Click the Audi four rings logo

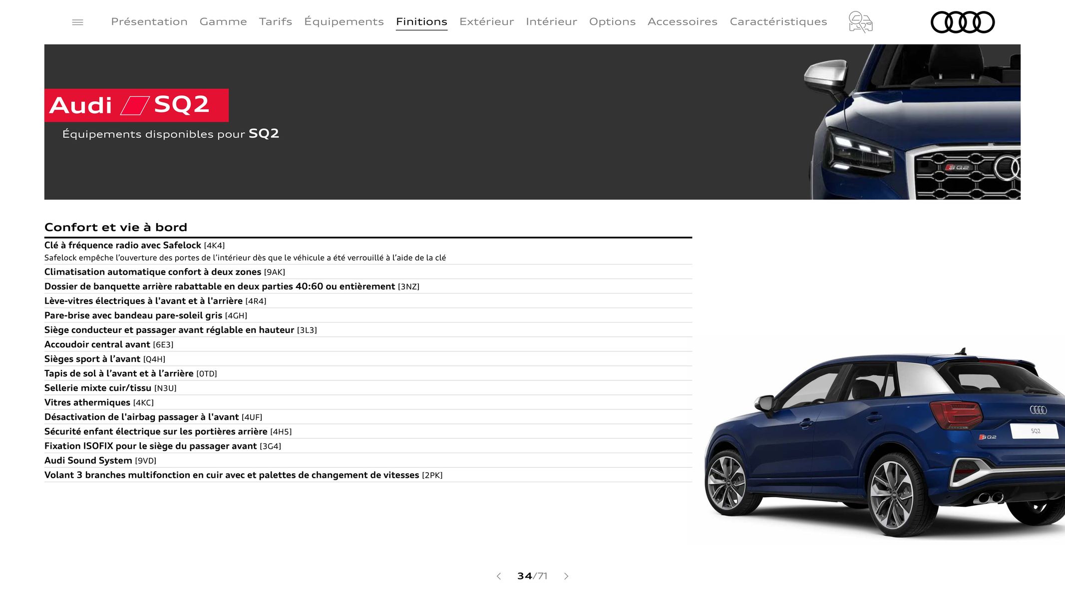click(x=963, y=22)
